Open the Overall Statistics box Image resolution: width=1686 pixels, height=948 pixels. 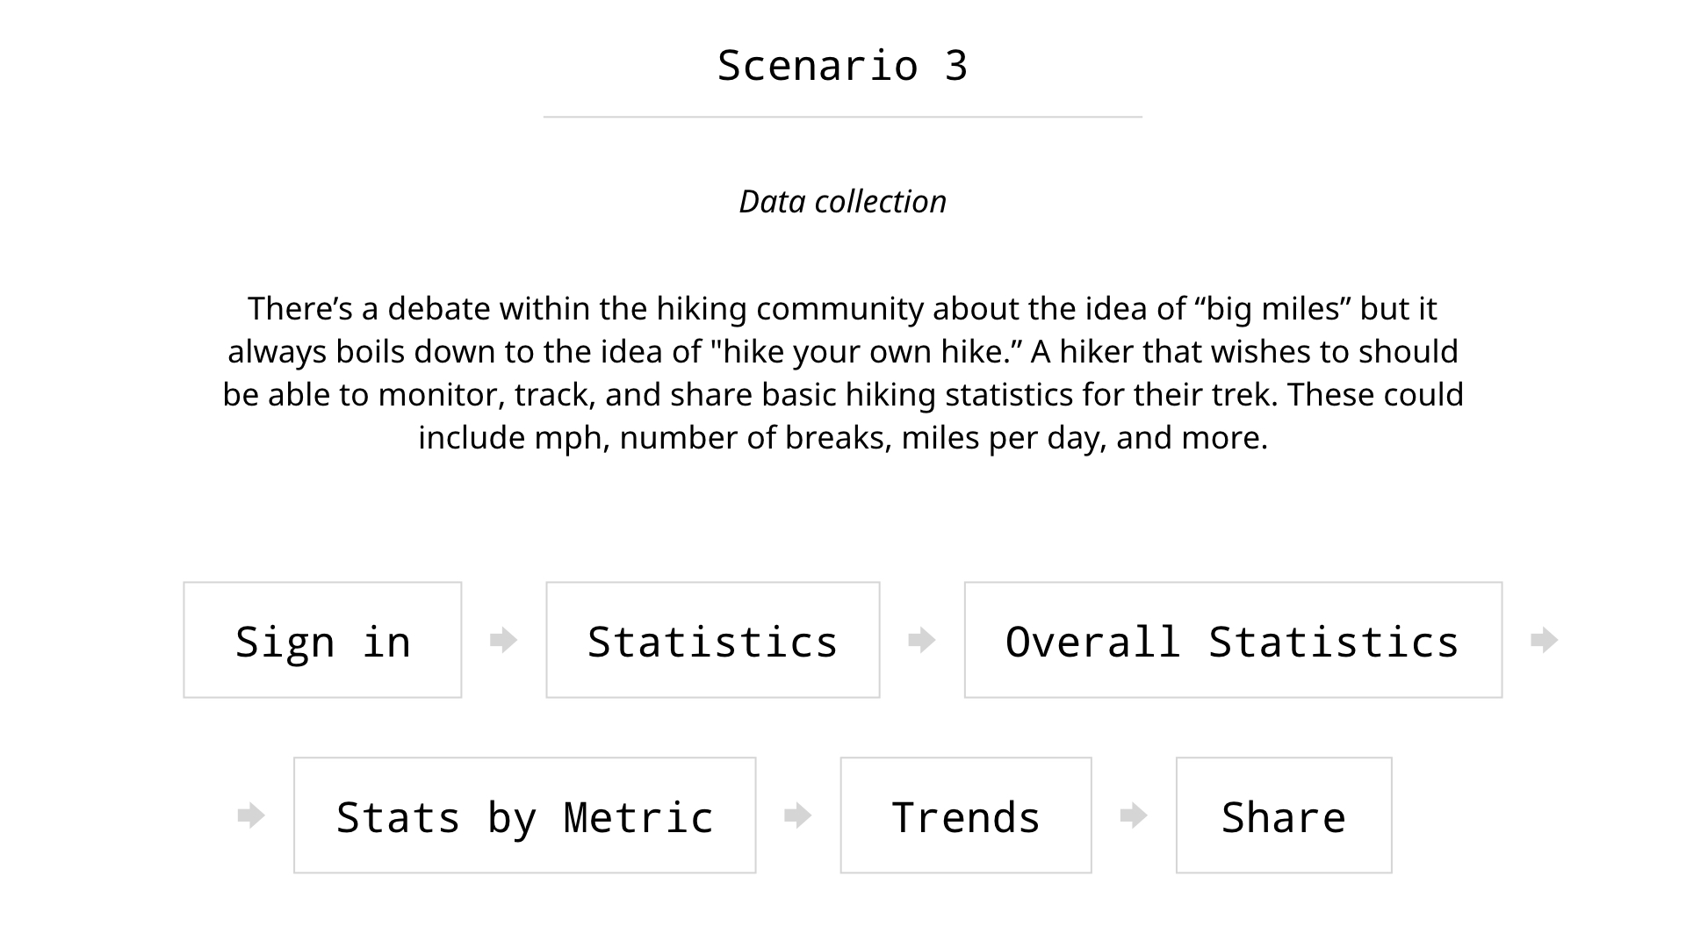[1233, 640]
